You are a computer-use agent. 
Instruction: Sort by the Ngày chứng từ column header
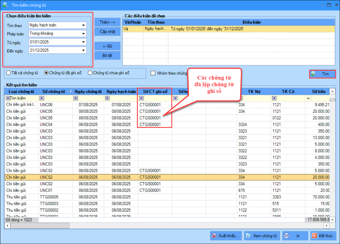pos(88,91)
